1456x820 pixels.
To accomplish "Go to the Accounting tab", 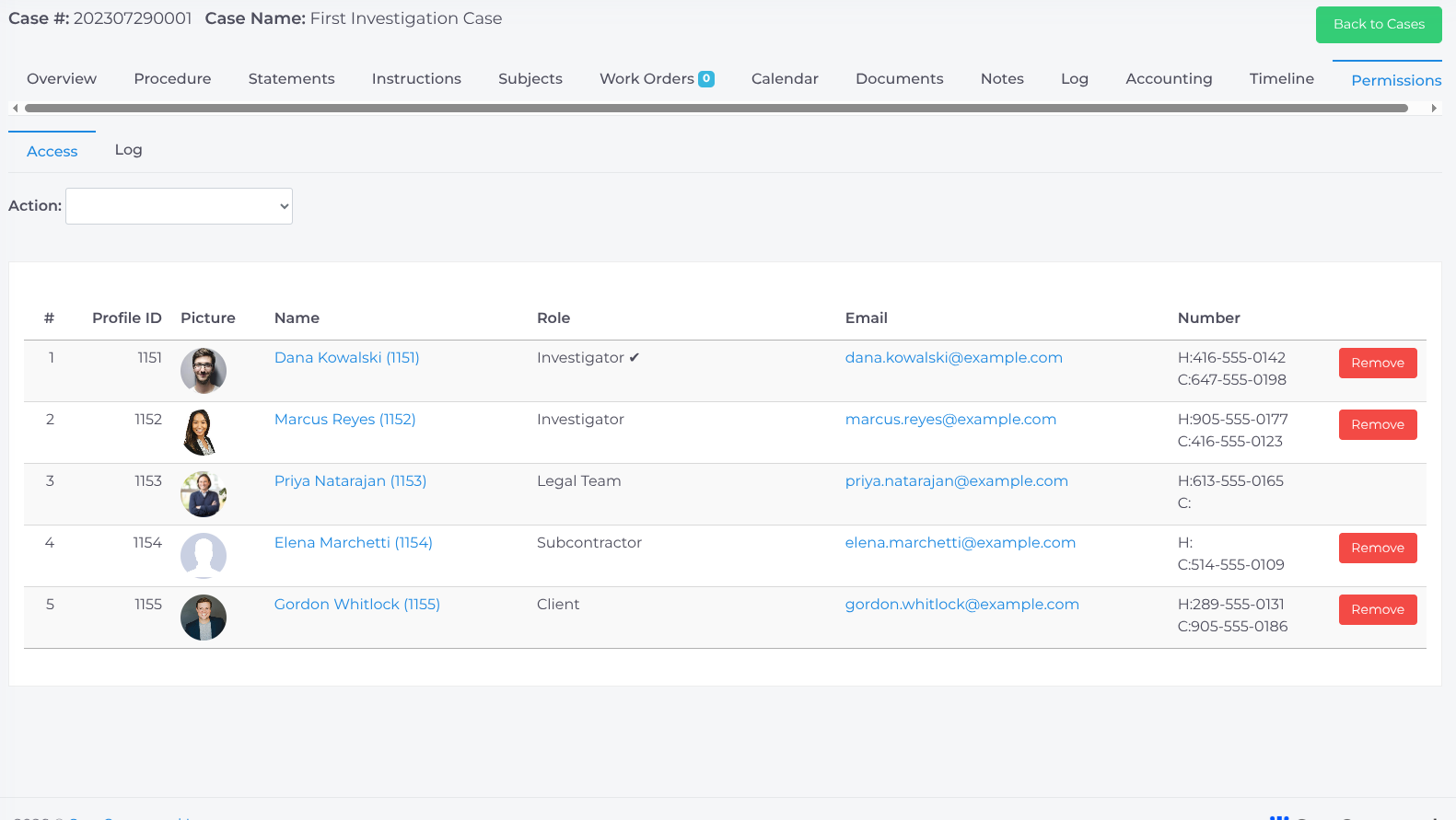I will 1169,79.
